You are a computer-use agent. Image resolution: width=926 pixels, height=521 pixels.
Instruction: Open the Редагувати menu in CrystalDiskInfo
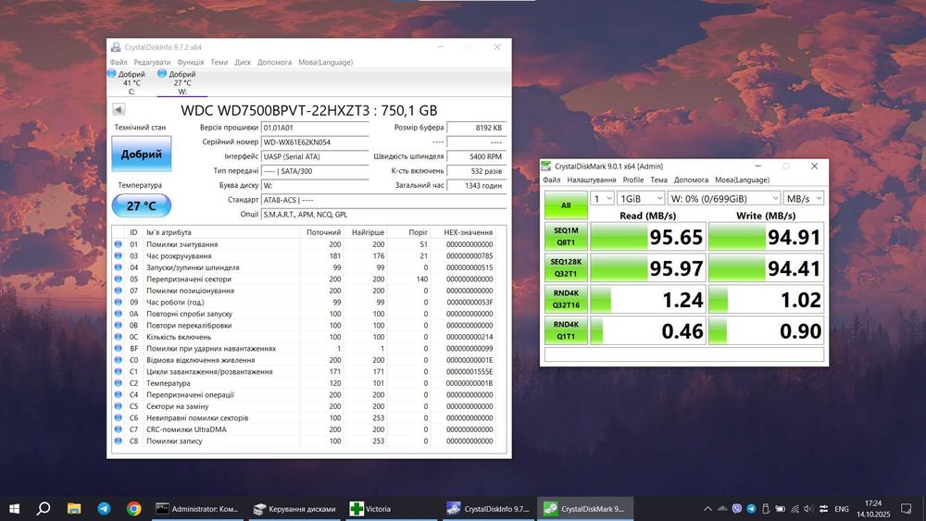tap(152, 62)
